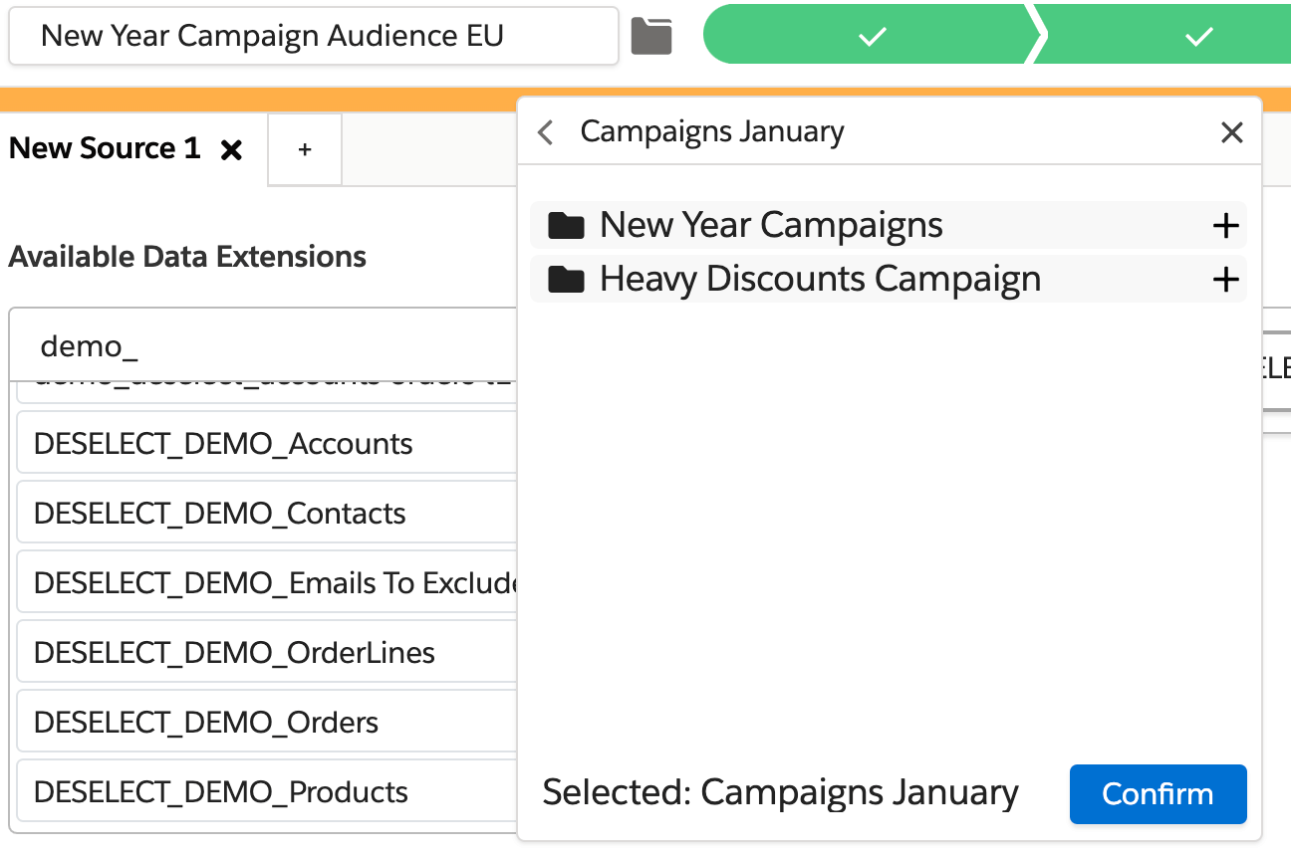
Task: Select DESELECT_DEMO_Accounts data extension
Action: pyautogui.click(x=223, y=444)
